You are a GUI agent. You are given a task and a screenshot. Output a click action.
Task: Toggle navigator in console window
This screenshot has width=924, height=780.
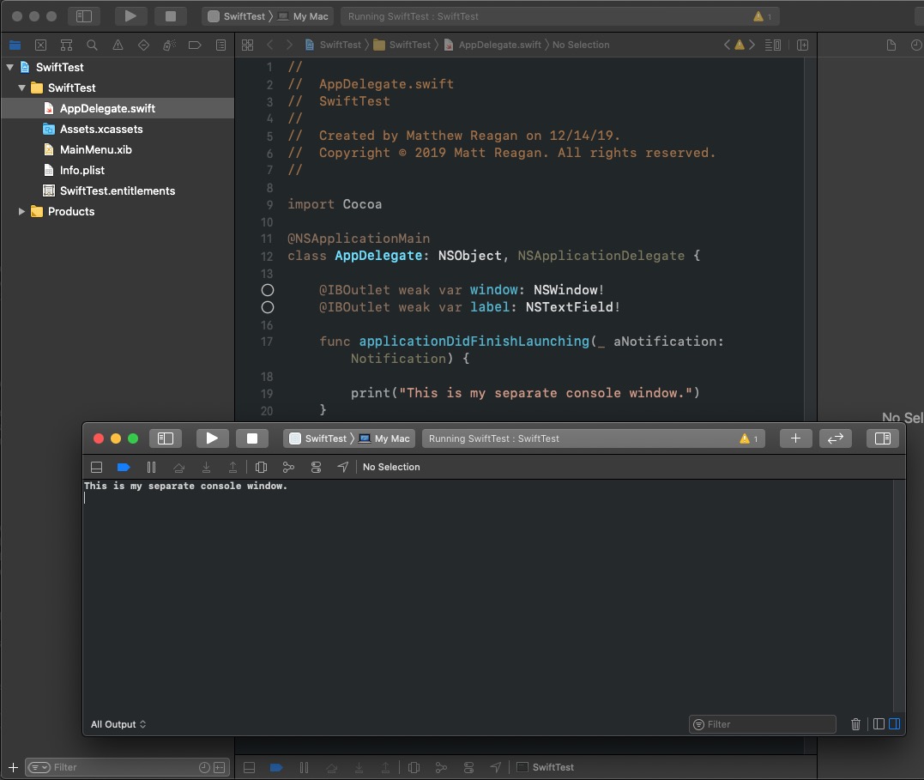coord(166,438)
